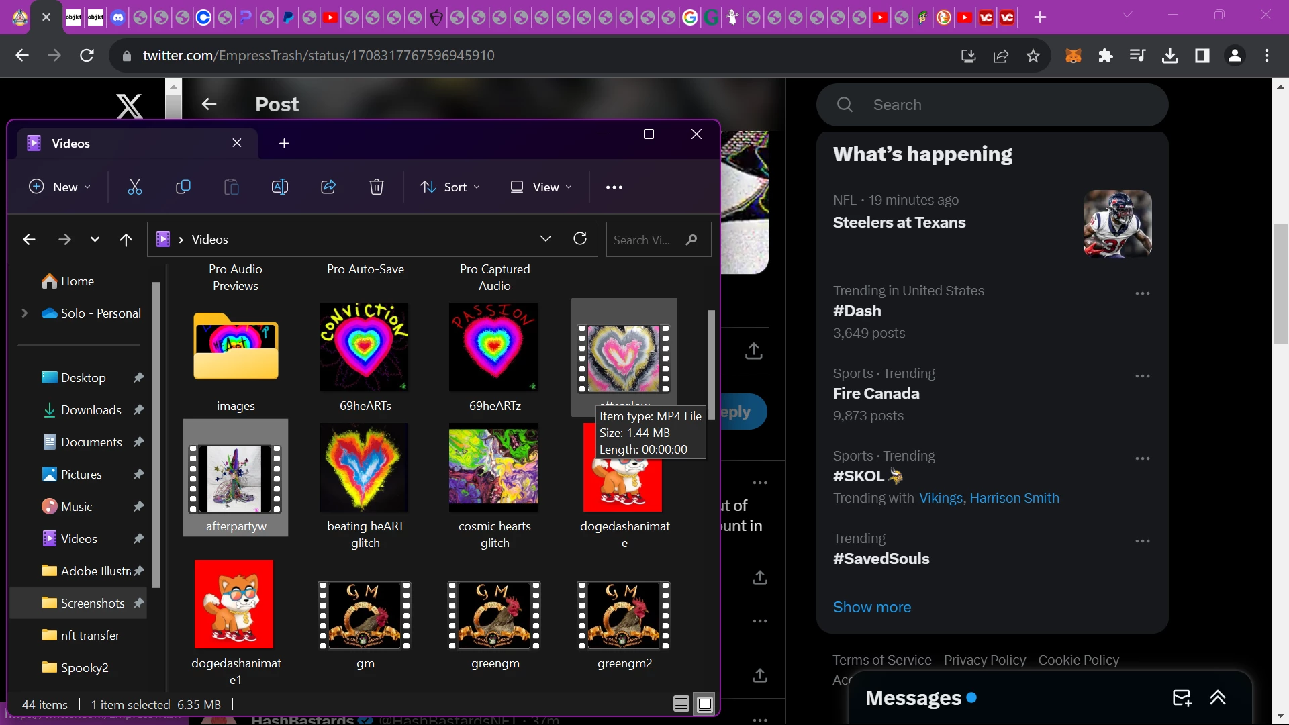
Task: Refresh the Videos folder view
Action: coord(580,239)
